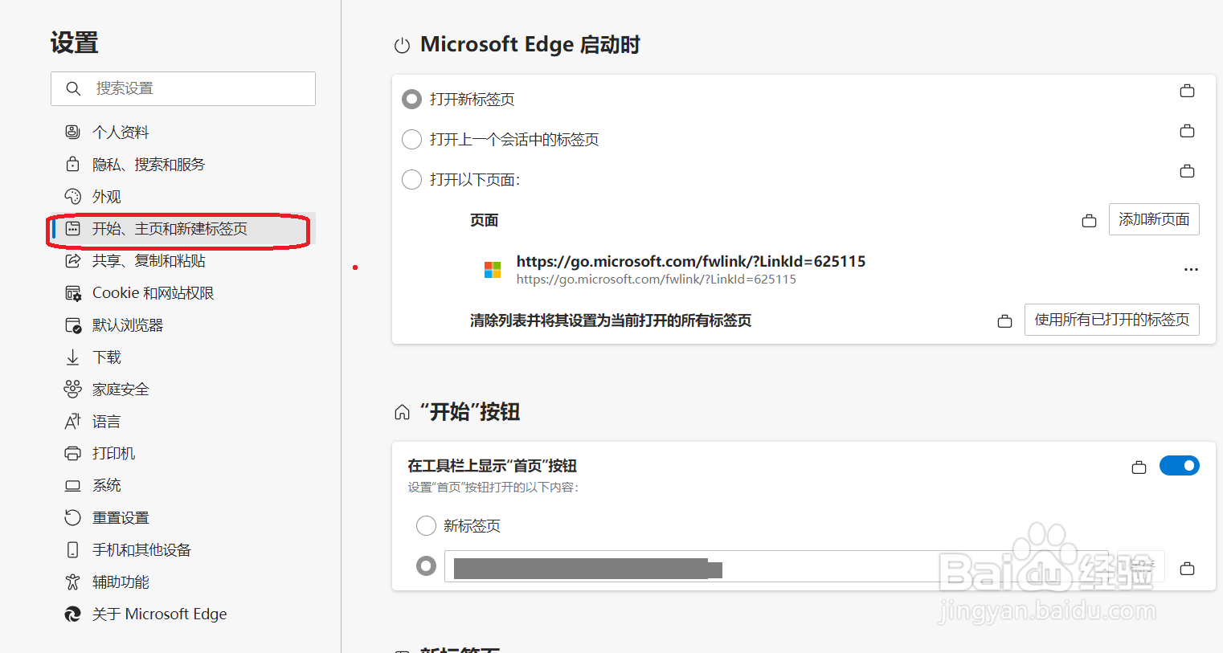Click the briefcase icon next to 添加新页面
Screen dimensions: 1223x653
point(1089,221)
